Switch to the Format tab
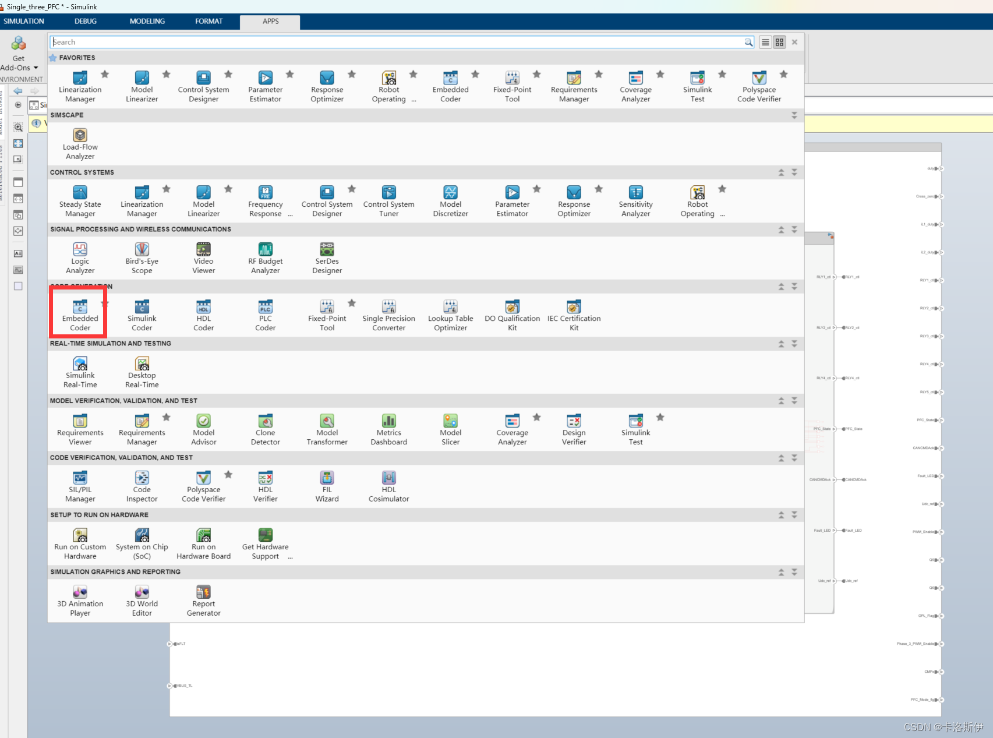This screenshot has height=738, width=993. tap(209, 21)
